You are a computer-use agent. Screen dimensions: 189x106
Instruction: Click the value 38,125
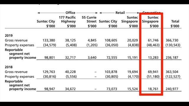pyautogui.click(x=70, y=40)
